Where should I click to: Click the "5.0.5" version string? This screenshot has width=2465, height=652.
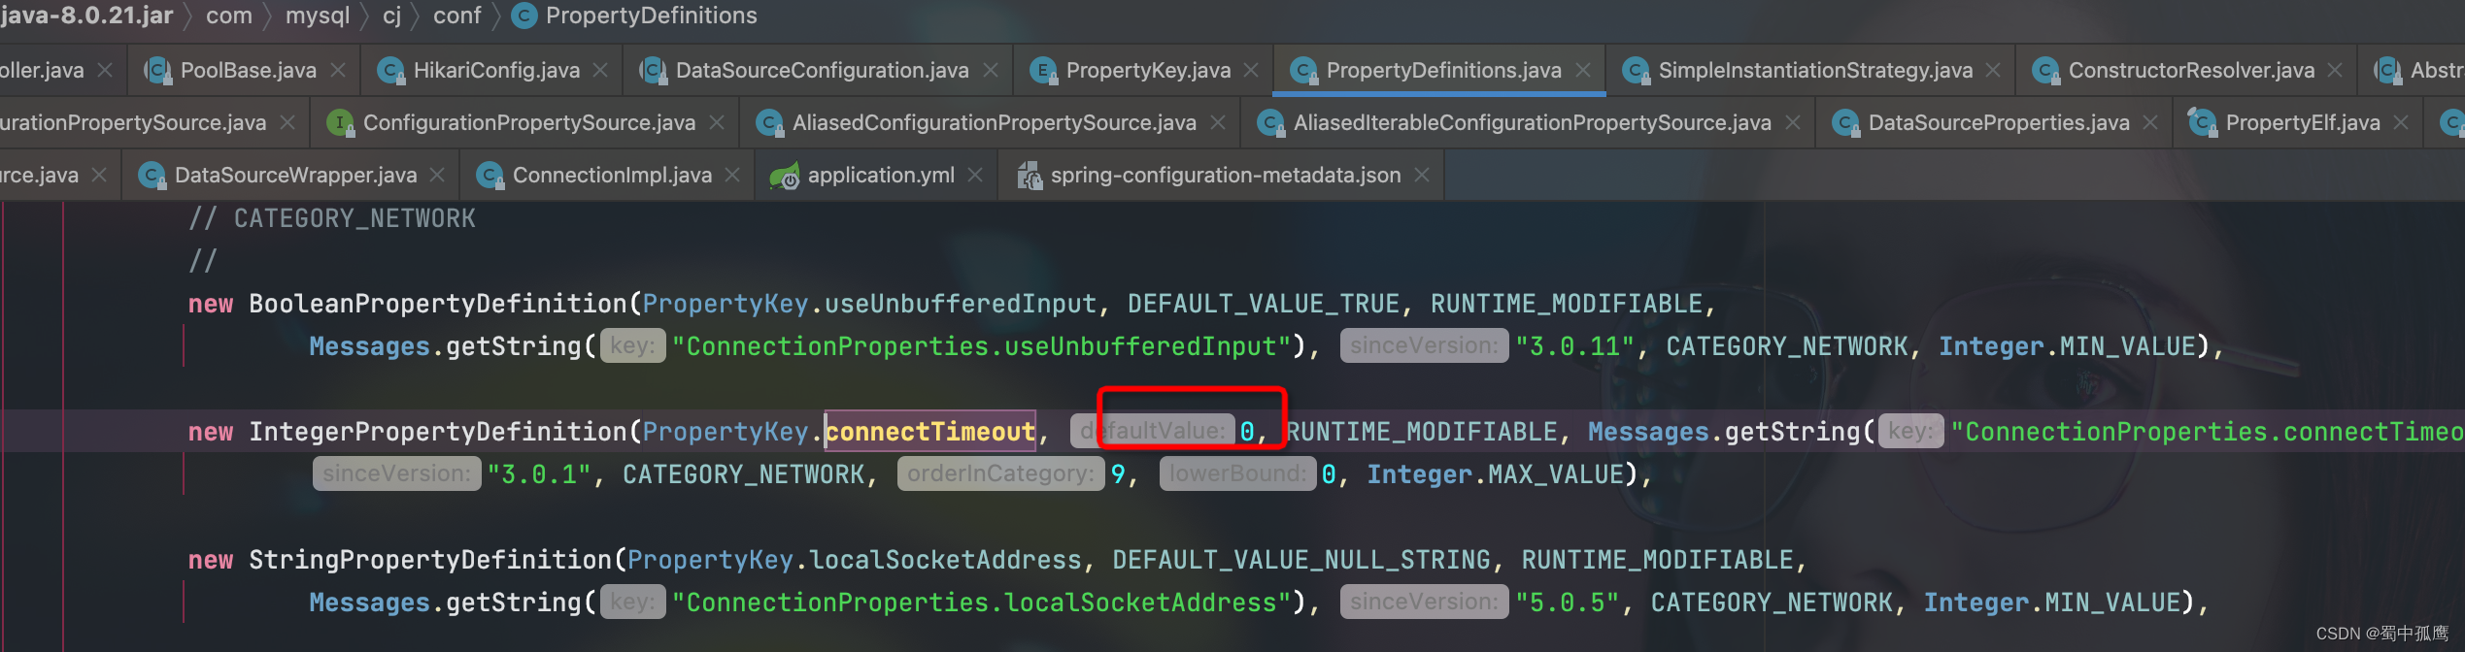(1568, 603)
